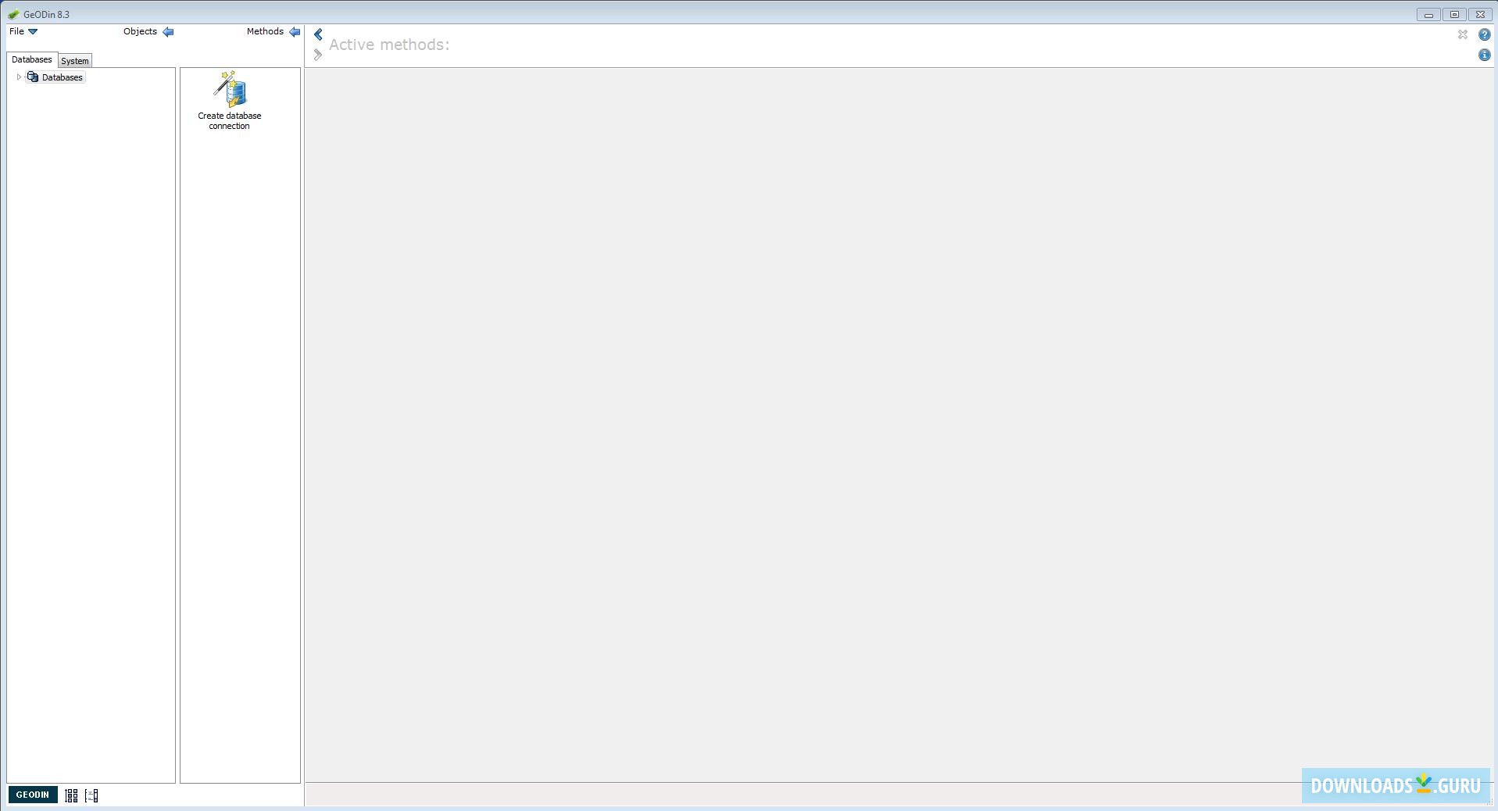This screenshot has height=811, width=1498.
Task: Open the File dropdown arrow
Action: coord(33,32)
